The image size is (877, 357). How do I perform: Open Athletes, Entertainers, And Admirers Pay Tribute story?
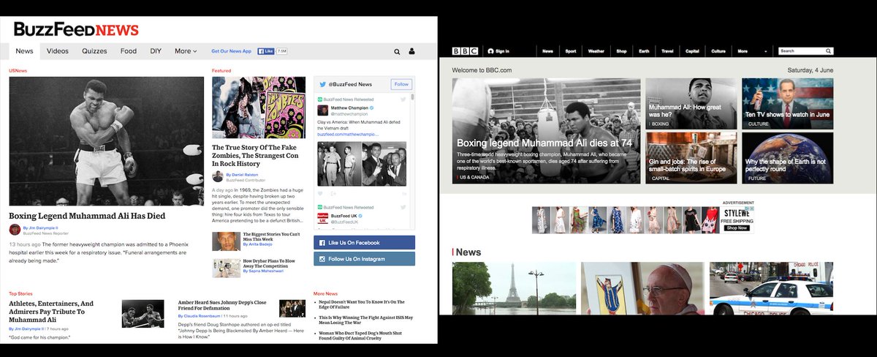51,311
